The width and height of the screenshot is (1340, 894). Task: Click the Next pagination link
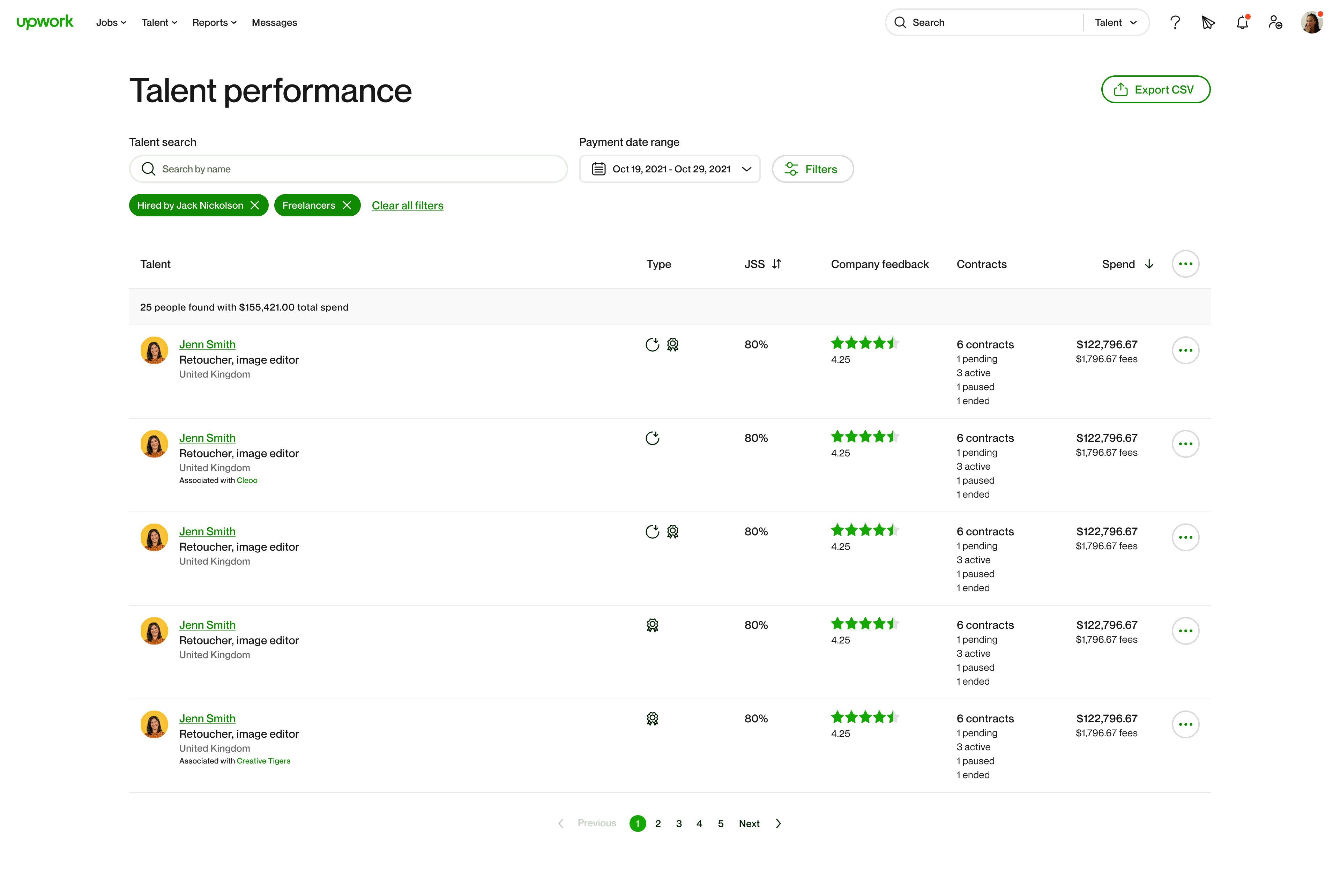coord(749,823)
